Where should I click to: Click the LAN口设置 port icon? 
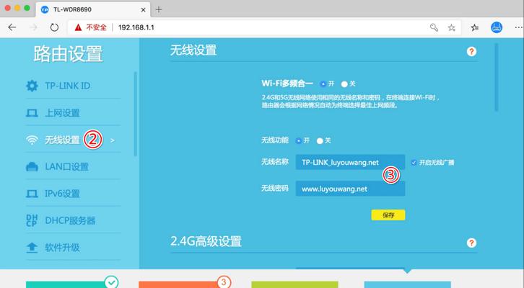pos(32,166)
